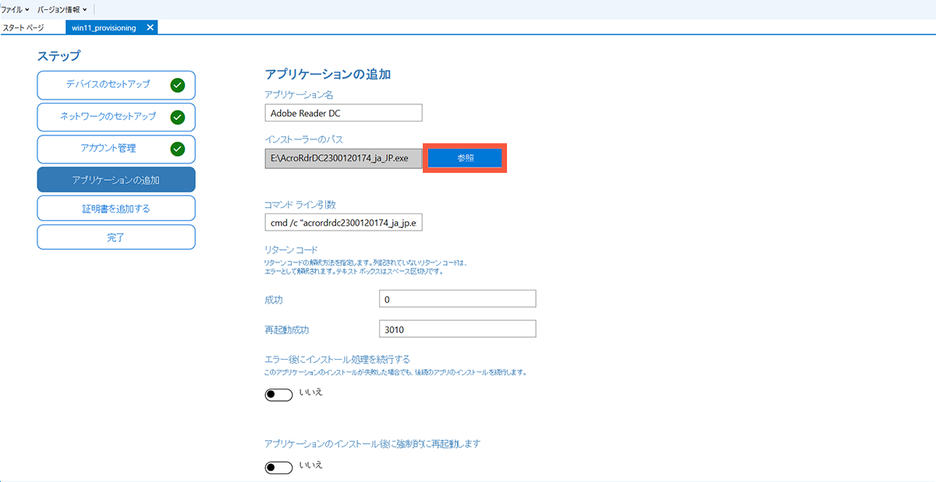The width and height of the screenshot is (936, 482).
Task: Click the green checkmark on アカウント管理 step
Action: click(179, 149)
